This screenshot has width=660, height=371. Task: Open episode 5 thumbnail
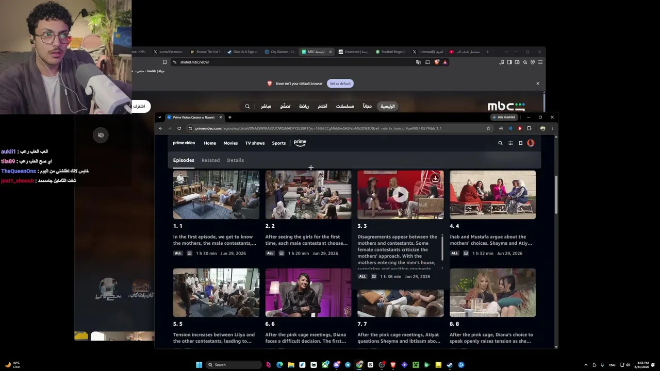click(x=216, y=293)
